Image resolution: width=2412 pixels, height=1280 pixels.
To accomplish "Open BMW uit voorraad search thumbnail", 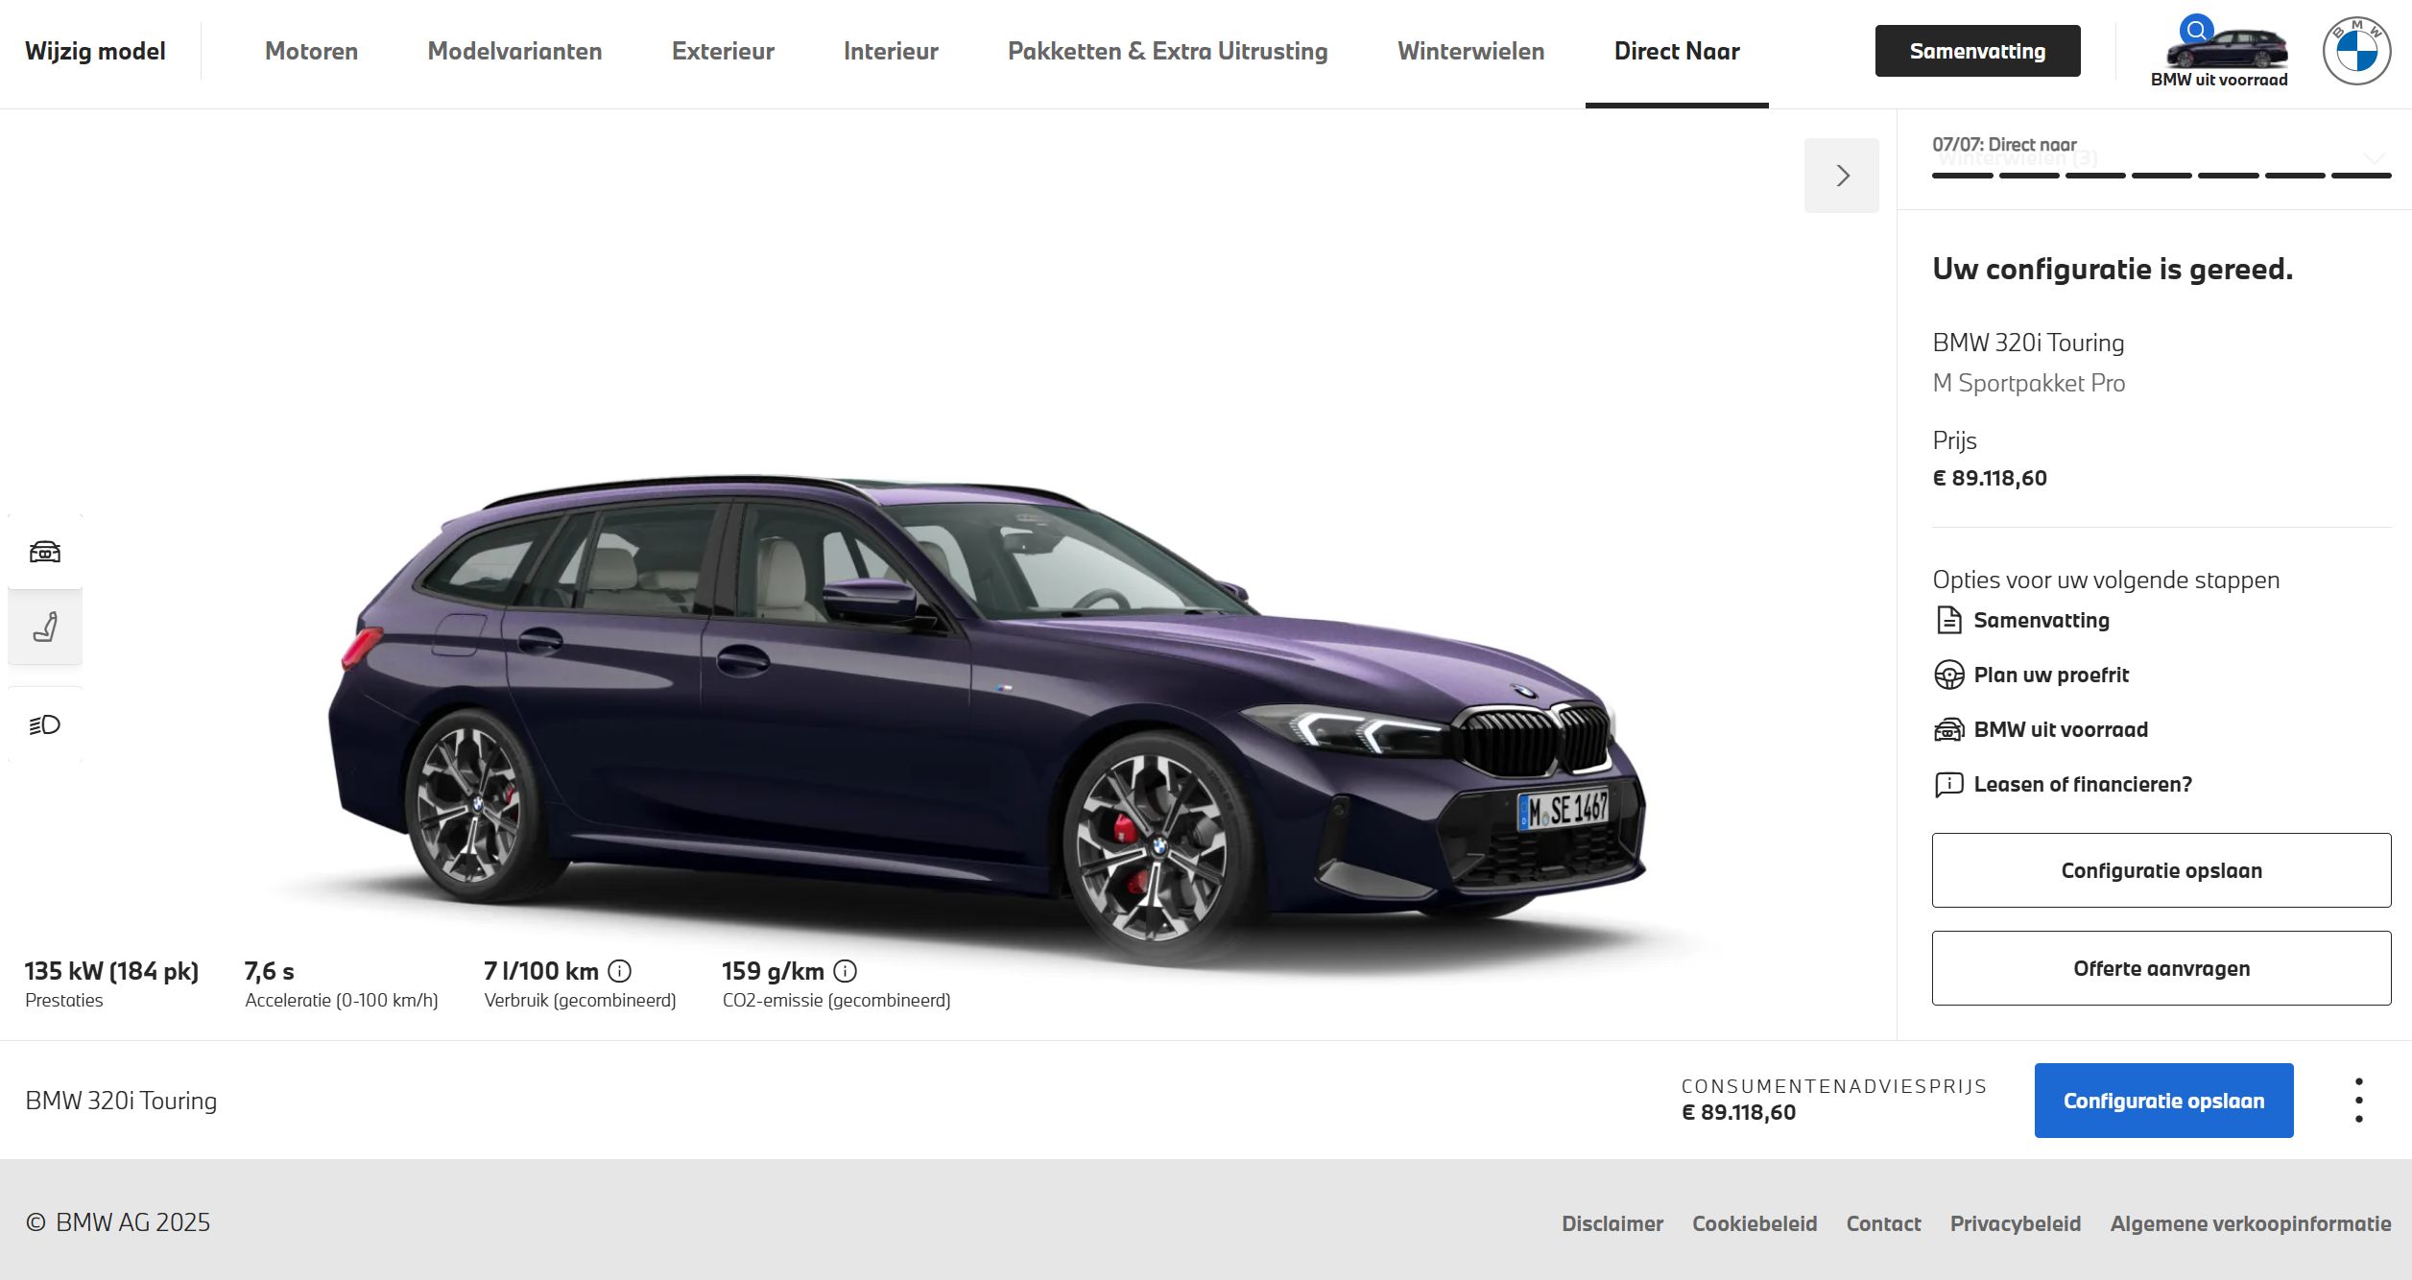I will click(x=2219, y=52).
